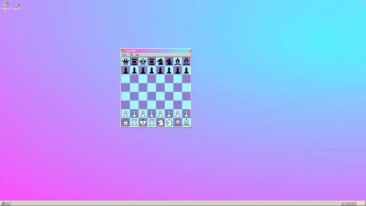The width and height of the screenshot is (366, 206).
Task: Select the black king piece
Action: point(143,62)
